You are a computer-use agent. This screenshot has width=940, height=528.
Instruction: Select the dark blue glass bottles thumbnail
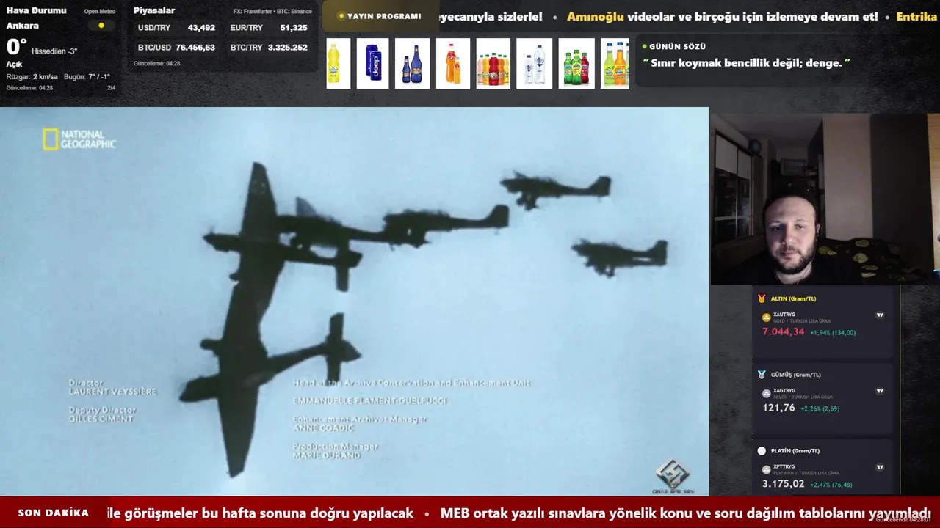click(x=412, y=64)
